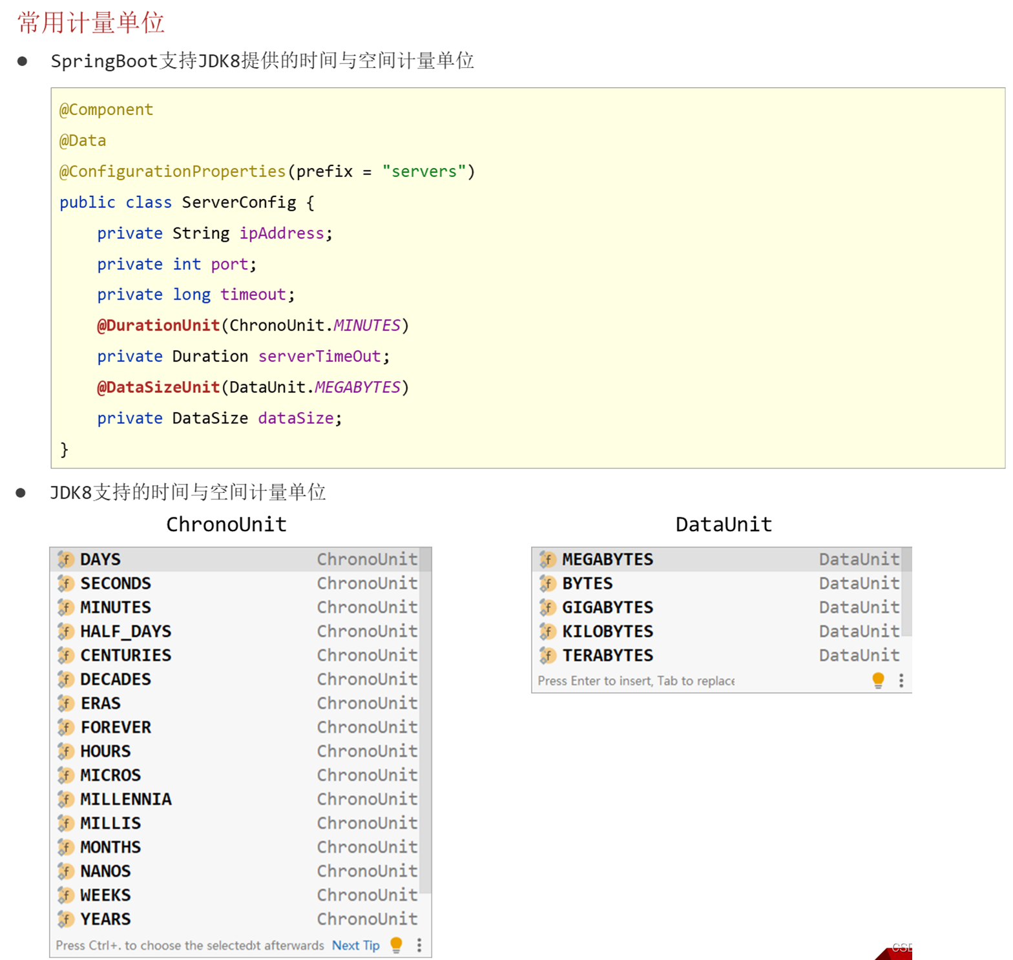Pick MONTHS in the ChronoUnit list
The height and width of the screenshot is (960, 1013).
[x=235, y=846]
